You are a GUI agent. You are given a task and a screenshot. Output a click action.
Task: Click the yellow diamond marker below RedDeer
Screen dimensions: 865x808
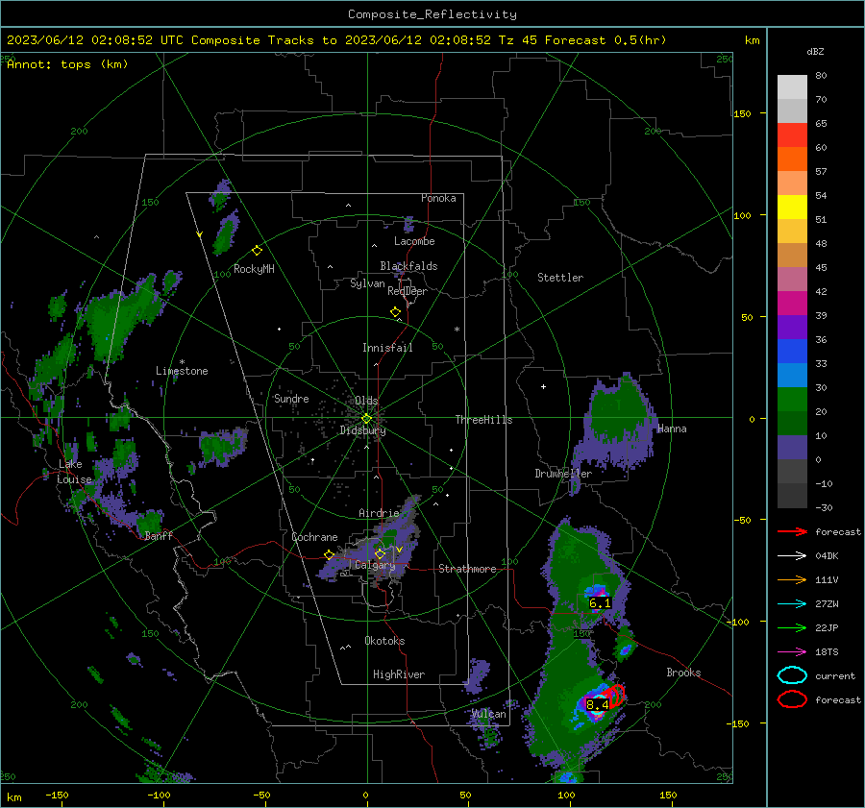395,312
